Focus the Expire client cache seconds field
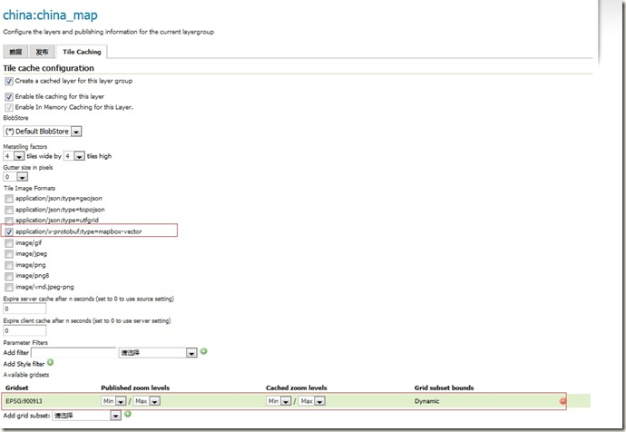The height and width of the screenshot is (432, 626). pos(24,330)
